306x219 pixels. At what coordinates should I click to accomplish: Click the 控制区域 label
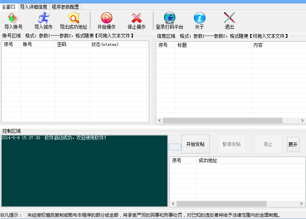(11, 131)
